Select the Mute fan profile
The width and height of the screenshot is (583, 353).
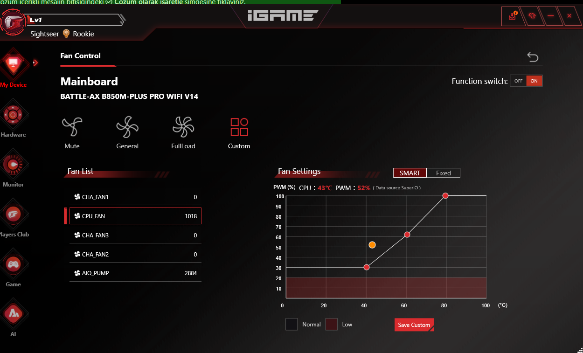coord(72,133)
